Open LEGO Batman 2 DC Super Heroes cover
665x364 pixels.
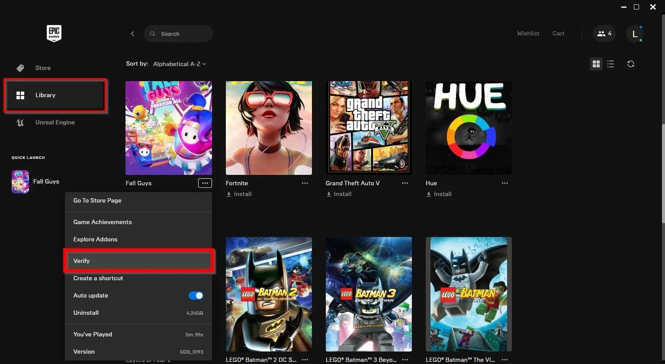269,294
